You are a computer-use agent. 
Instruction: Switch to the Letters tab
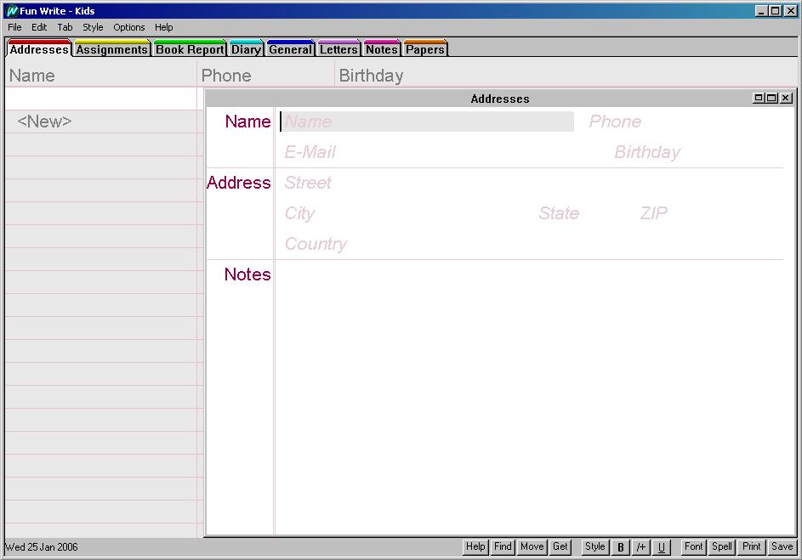[x=338, y=48]
